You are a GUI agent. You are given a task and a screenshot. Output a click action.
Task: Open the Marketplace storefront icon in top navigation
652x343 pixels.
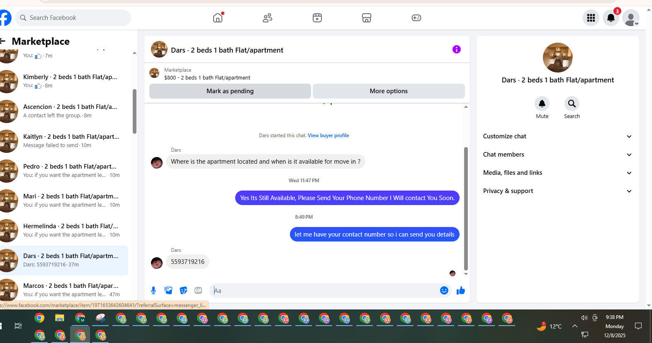click(367, 18)
